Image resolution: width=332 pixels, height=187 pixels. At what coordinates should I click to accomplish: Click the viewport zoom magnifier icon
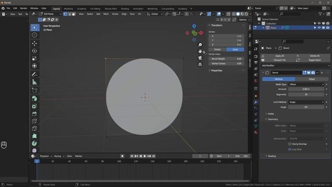[200, 45]
